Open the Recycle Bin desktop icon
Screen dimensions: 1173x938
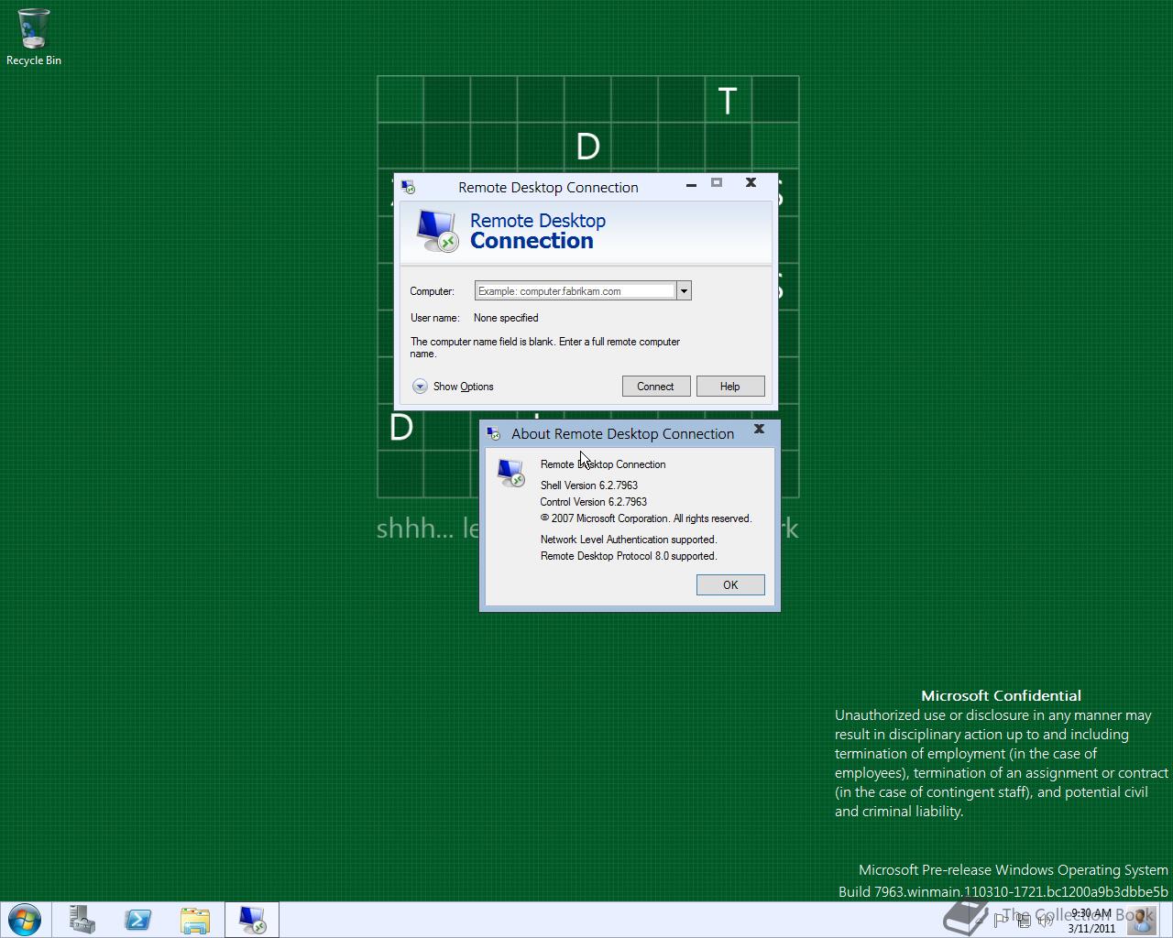coord(34,37)
